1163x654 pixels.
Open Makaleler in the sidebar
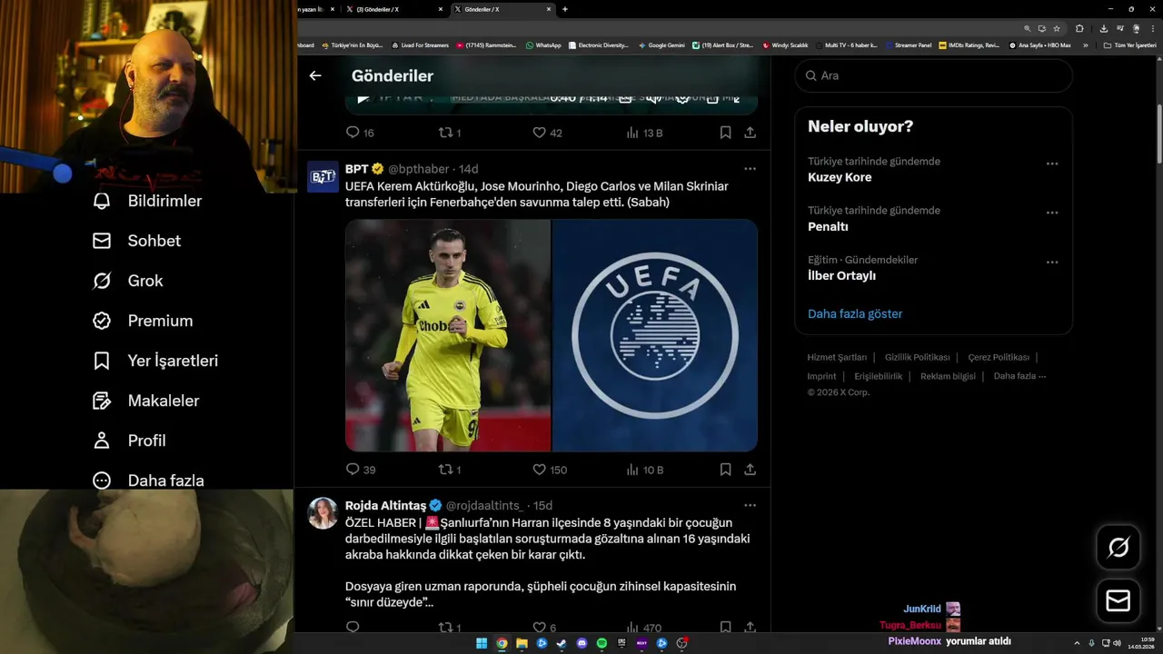pos(145,401)
